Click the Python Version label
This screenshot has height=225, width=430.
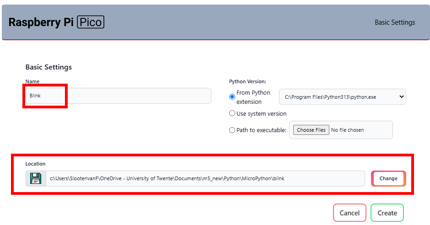pyautogui.click(x=247, y=81)
